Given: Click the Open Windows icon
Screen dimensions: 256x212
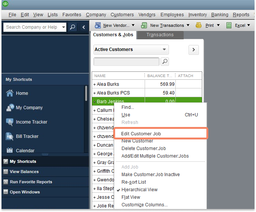Looking at the screenshot, I should point(6,192).
